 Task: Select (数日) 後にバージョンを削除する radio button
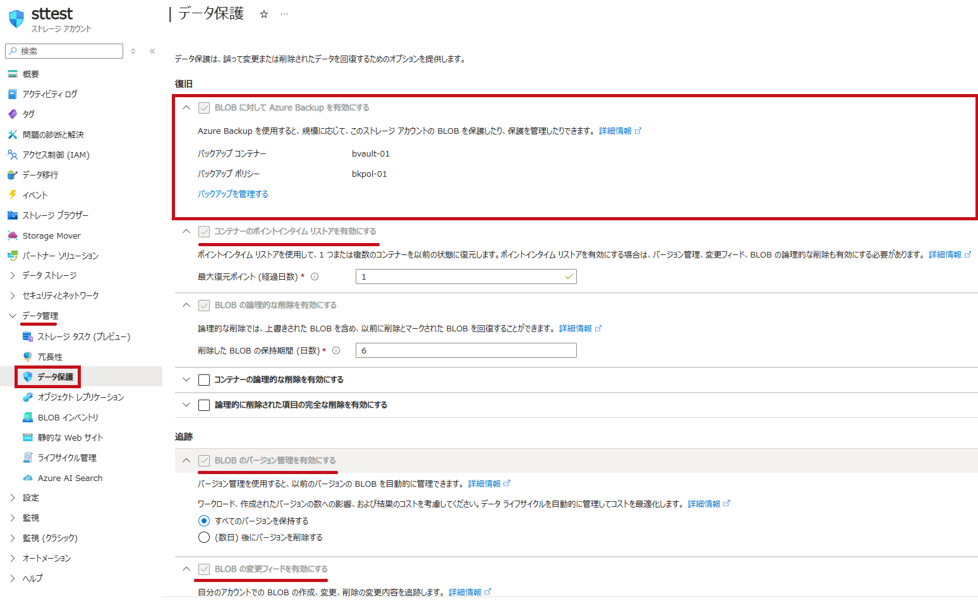point(204,537)
